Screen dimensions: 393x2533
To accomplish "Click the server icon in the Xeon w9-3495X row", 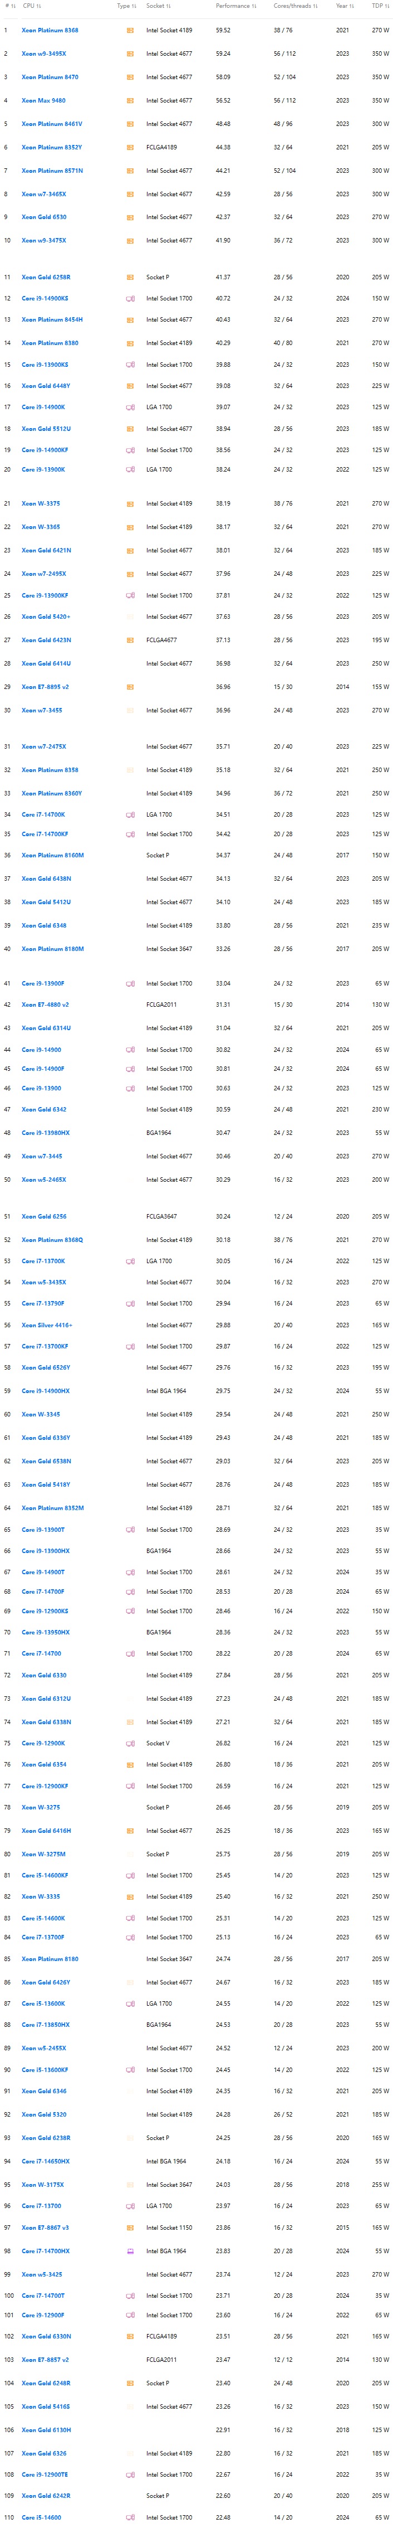I will [x=130, y=54].
